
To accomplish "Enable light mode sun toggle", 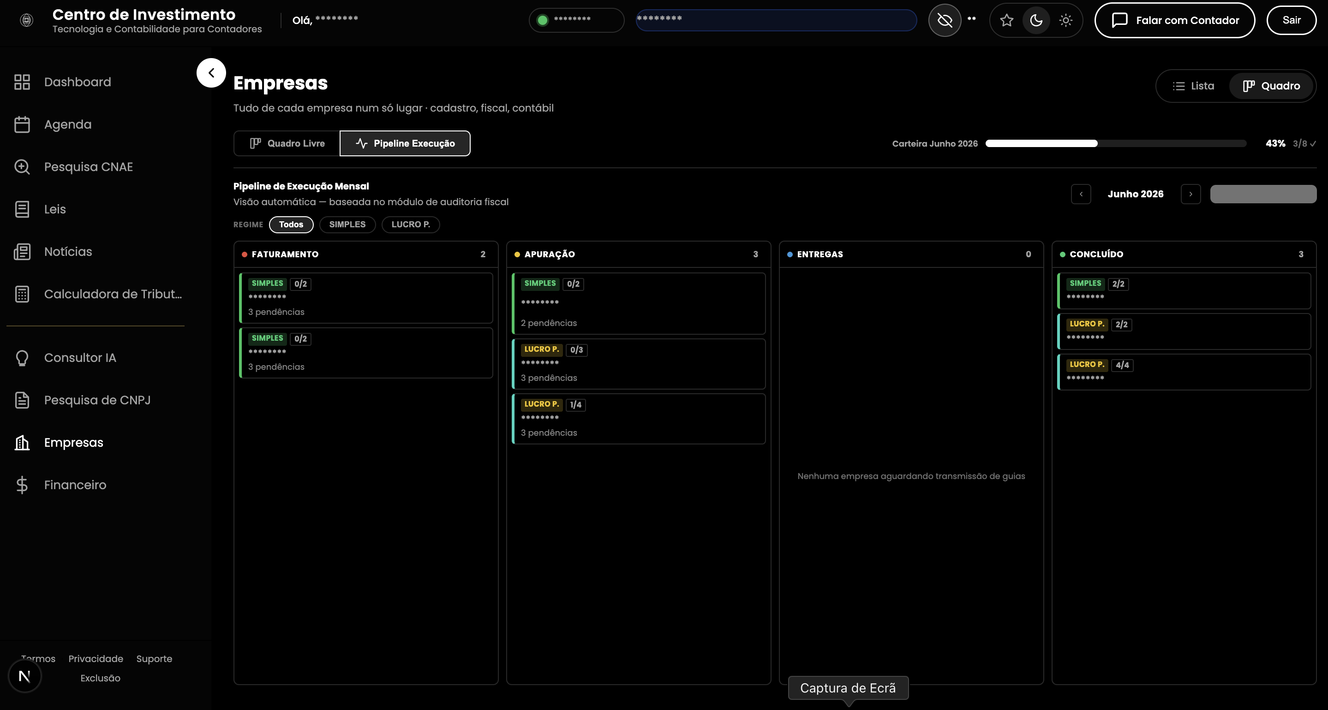I will (1065, 20).
